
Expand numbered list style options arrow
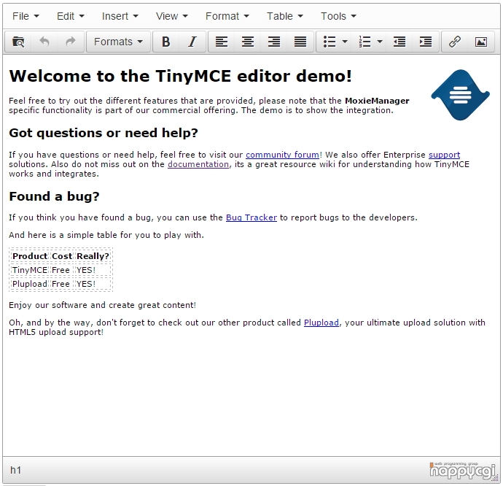pos(380,42)
